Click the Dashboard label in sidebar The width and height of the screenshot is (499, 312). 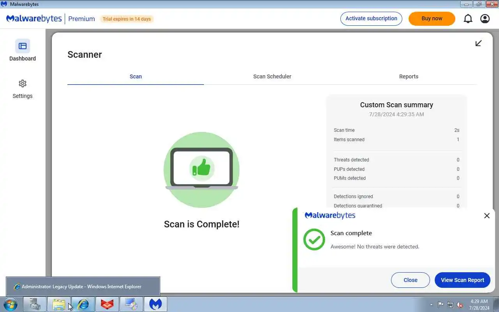(x=23, y=58)
